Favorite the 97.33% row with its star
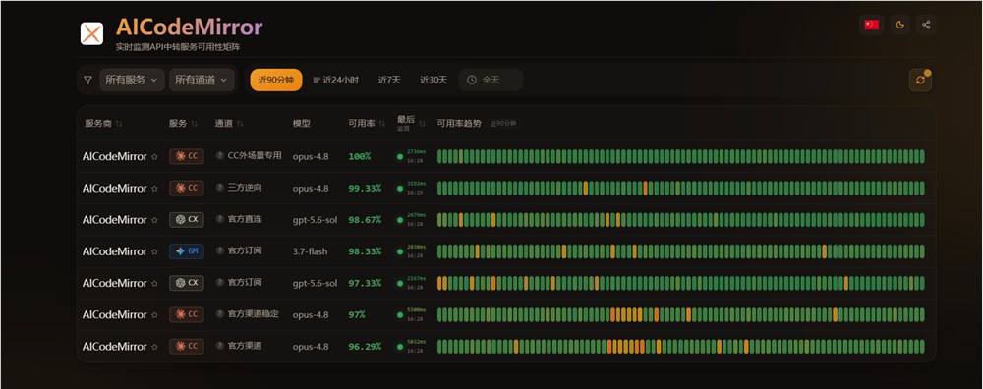 [155, 284]
